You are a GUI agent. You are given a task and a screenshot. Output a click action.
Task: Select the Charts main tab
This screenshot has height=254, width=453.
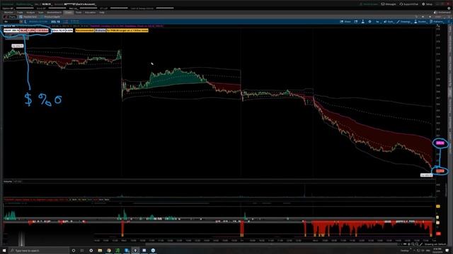tap(69, 13)
